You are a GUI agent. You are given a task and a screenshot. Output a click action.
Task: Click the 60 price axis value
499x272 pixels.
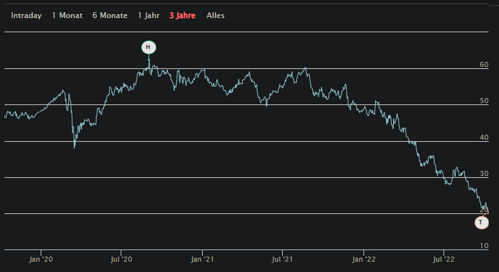pyautogui.click(x=484, y=64)
